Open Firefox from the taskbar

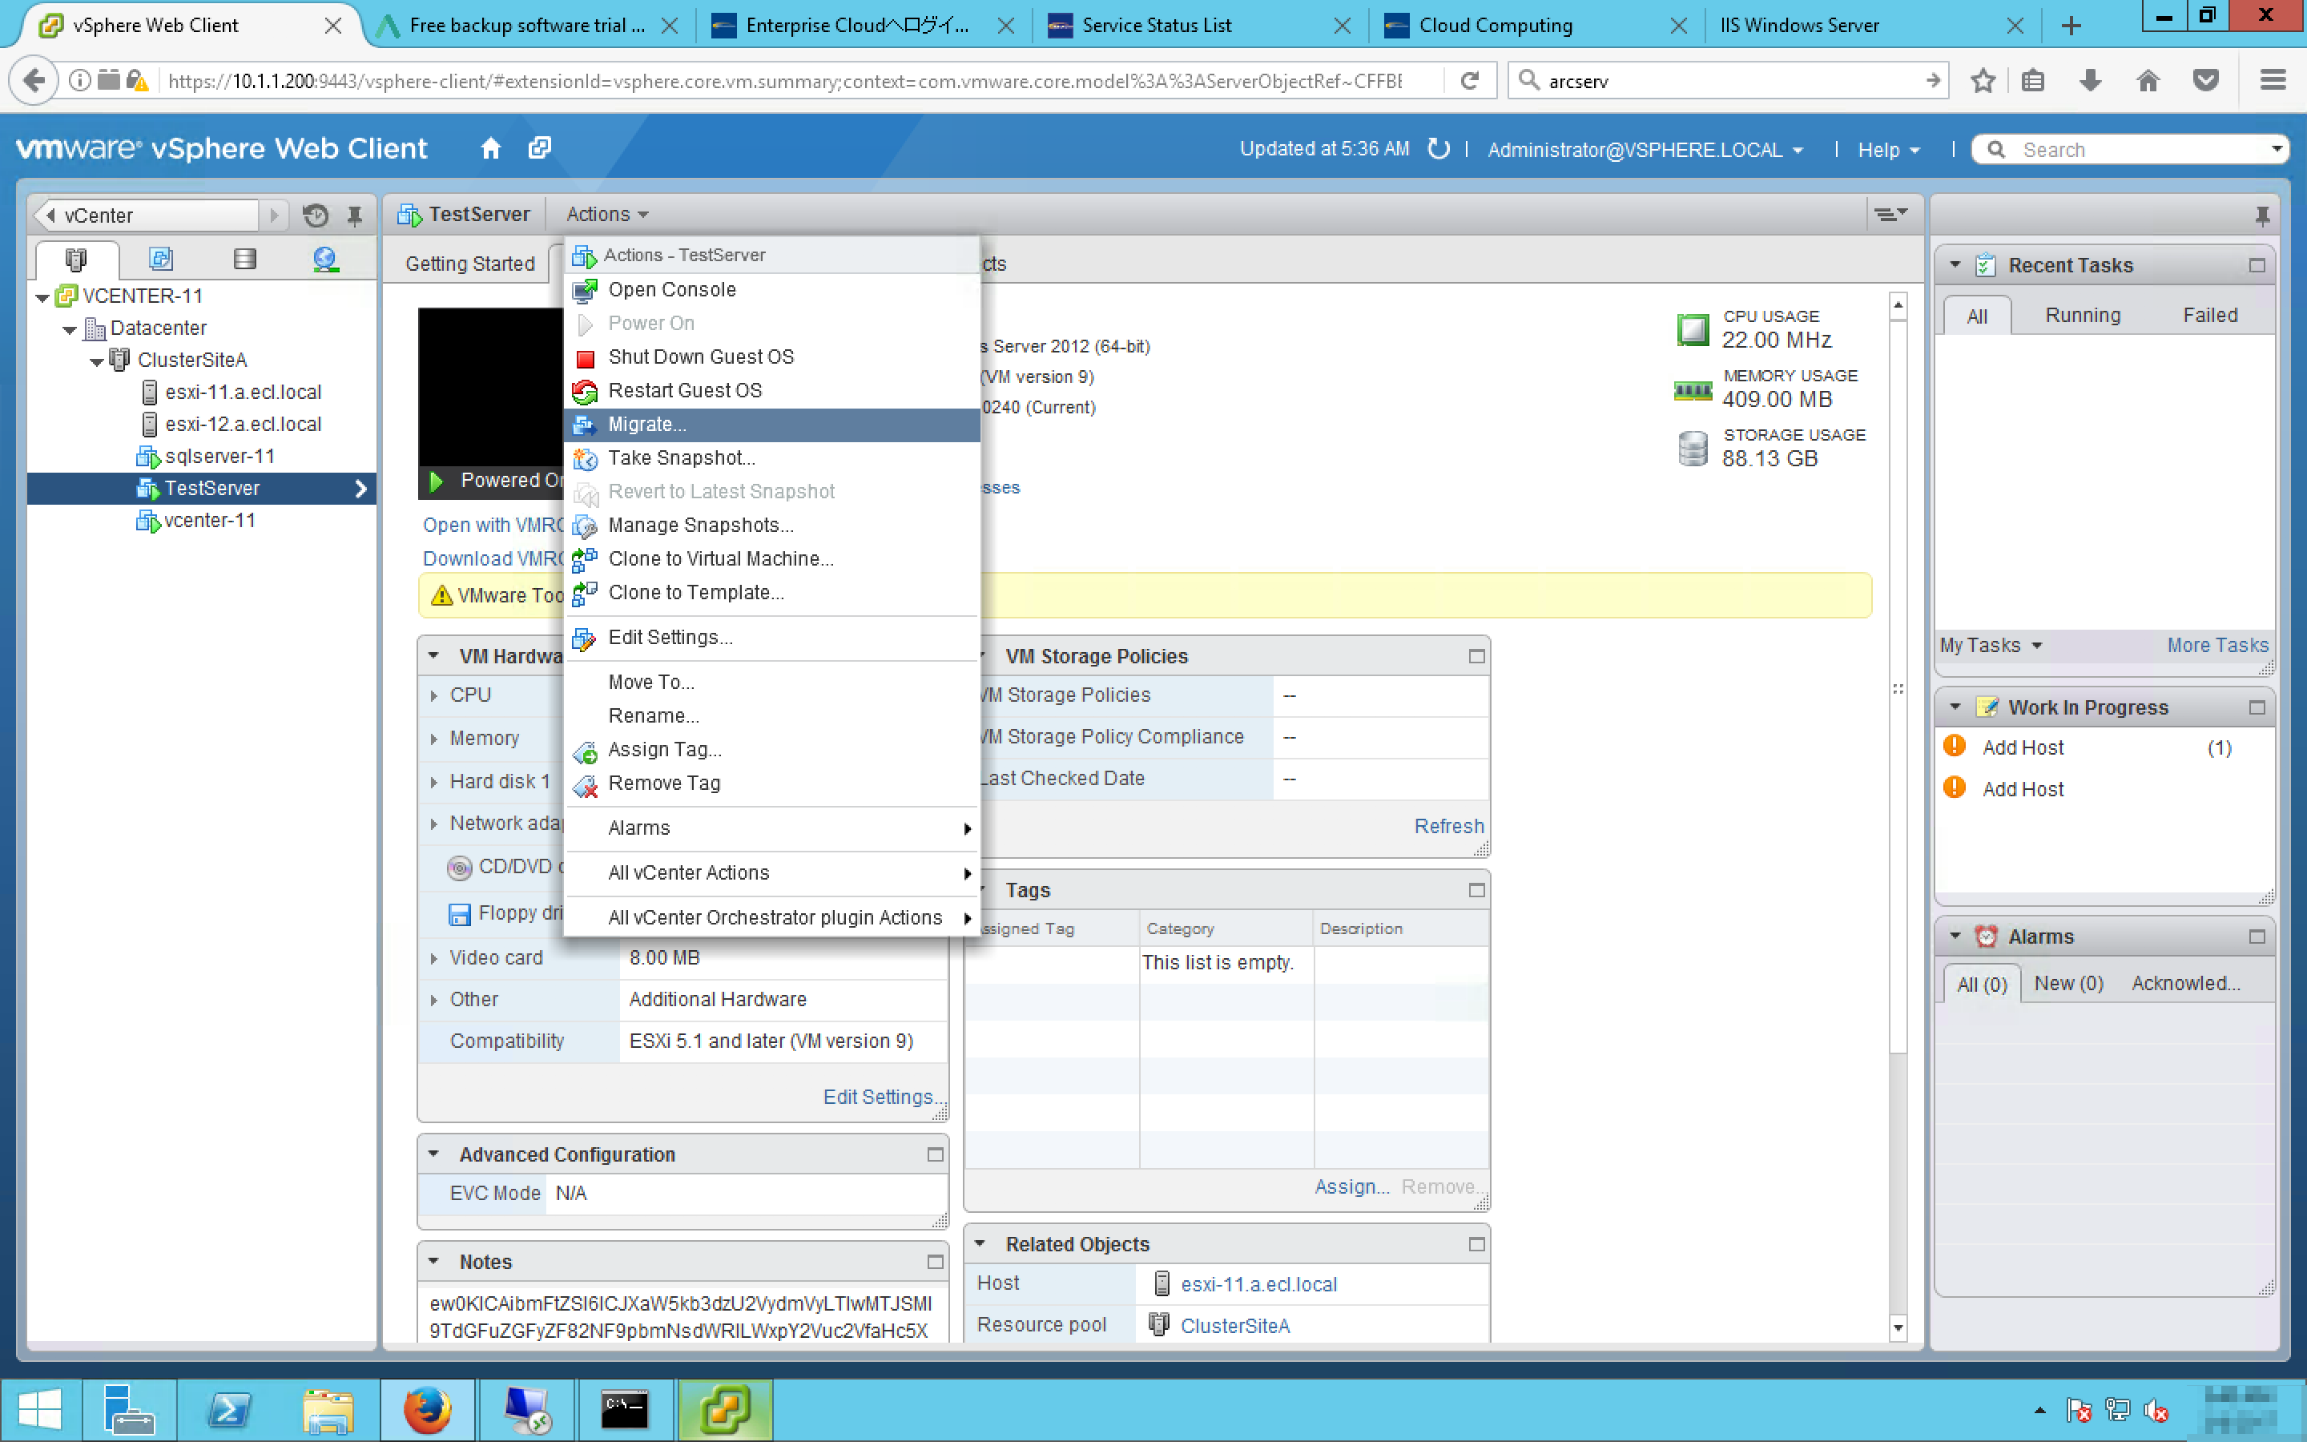click(x=427, y=1410)
